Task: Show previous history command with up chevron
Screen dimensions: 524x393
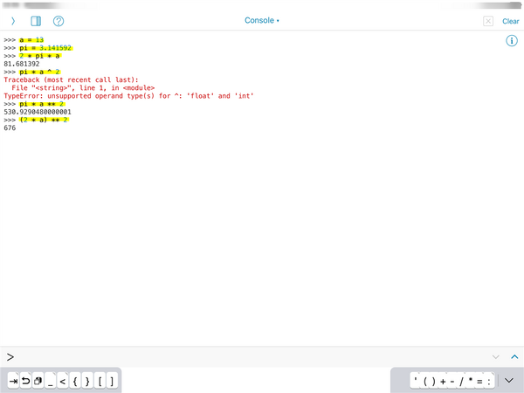Action: pyautogui.click(x=514, y=357)
